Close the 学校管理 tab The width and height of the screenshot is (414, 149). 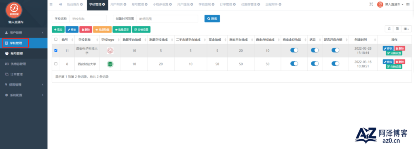pyautogui.click(x=103, y=4)
